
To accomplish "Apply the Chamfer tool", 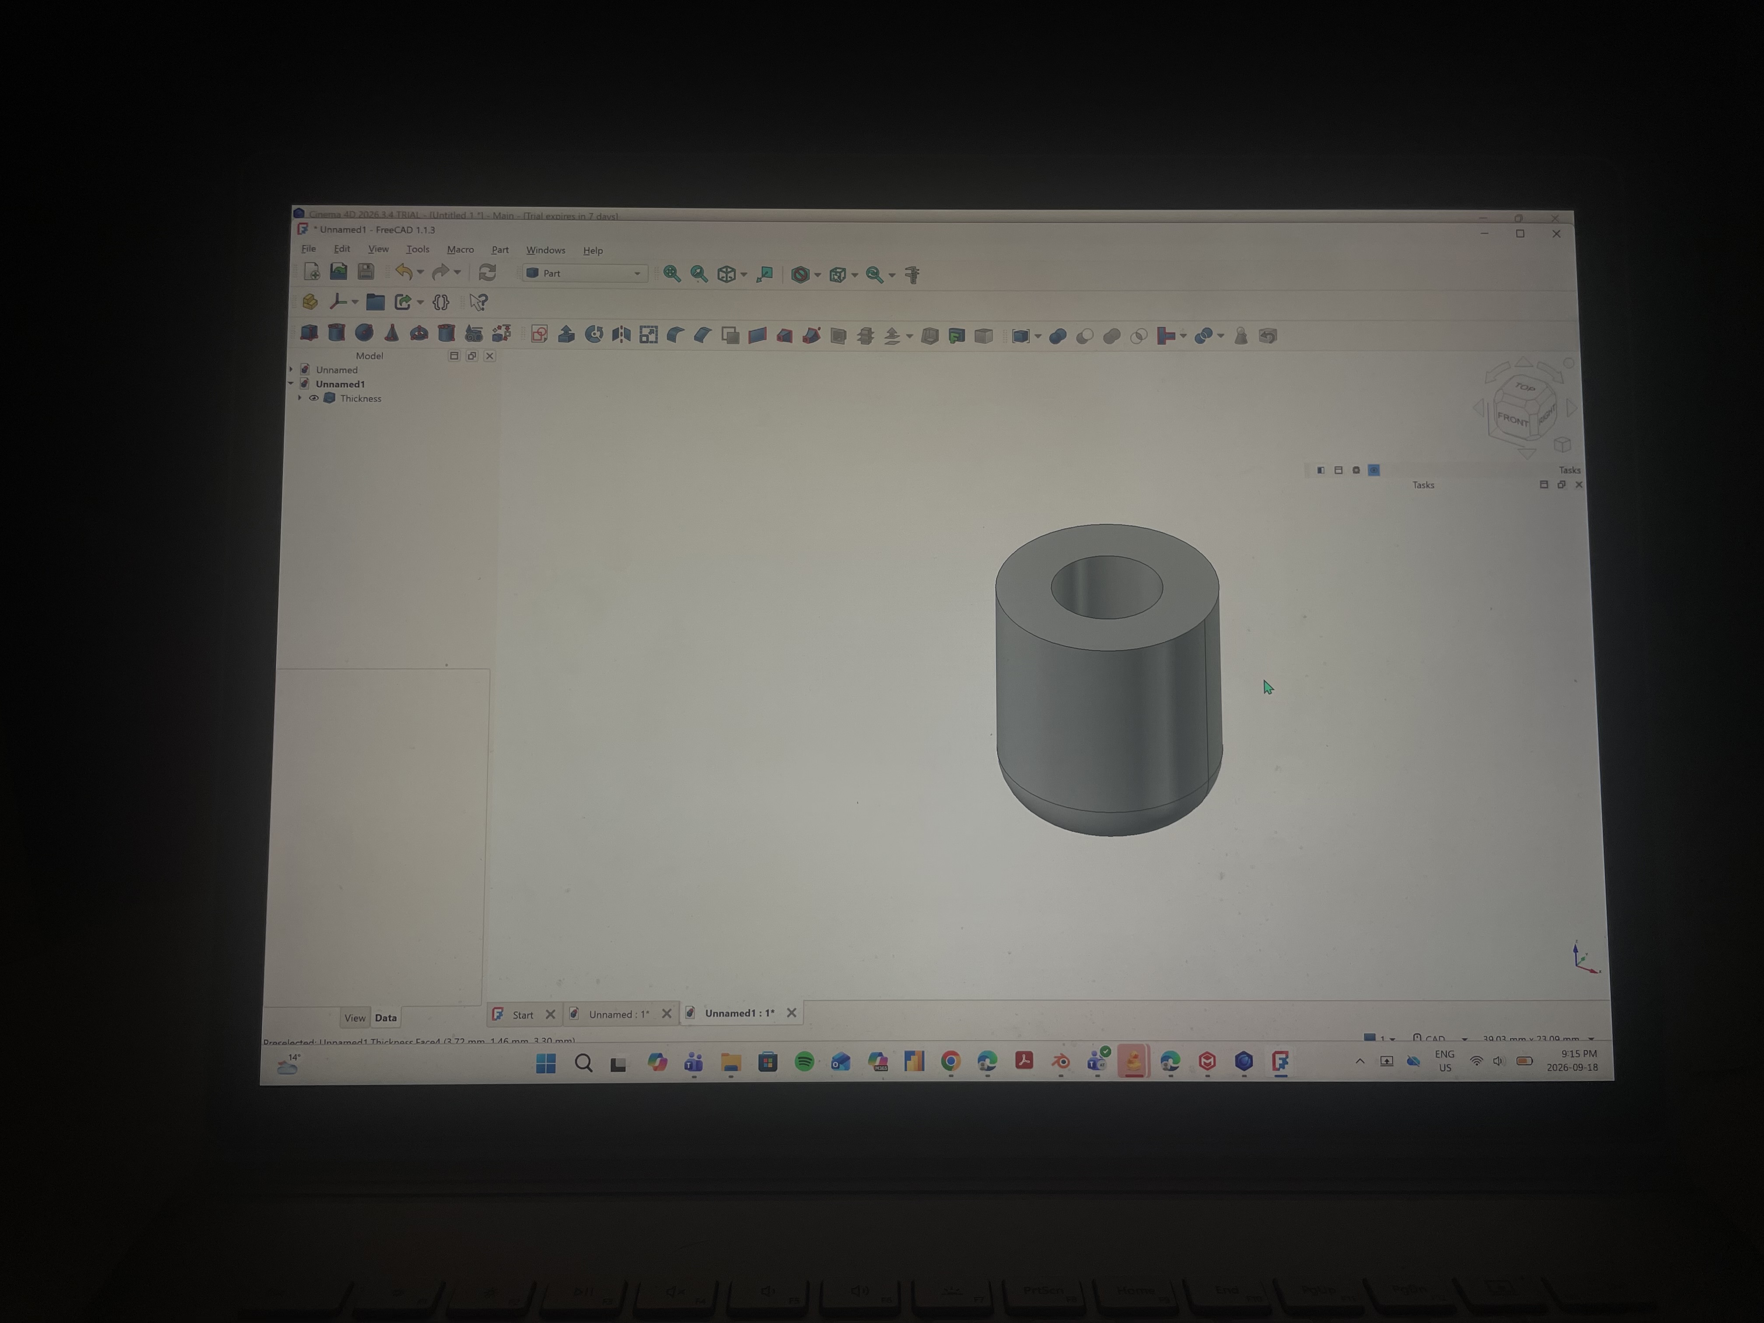I will coord(703,335).
